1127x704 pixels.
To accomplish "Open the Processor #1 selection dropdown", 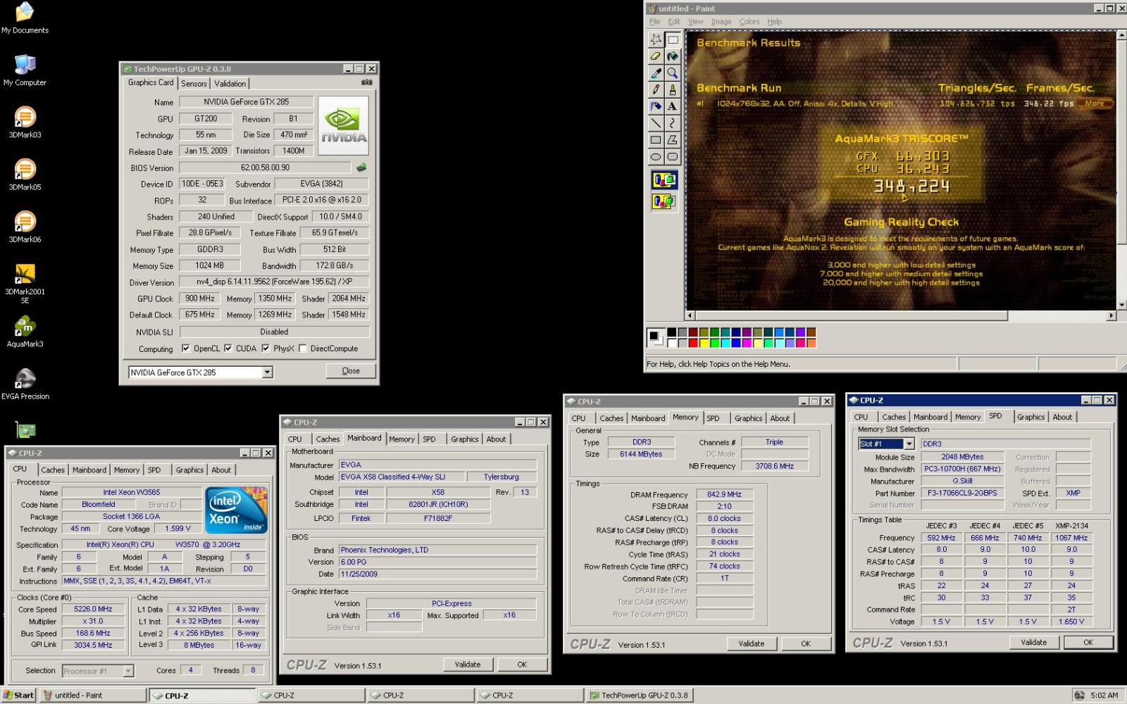I will pos(128,671).
